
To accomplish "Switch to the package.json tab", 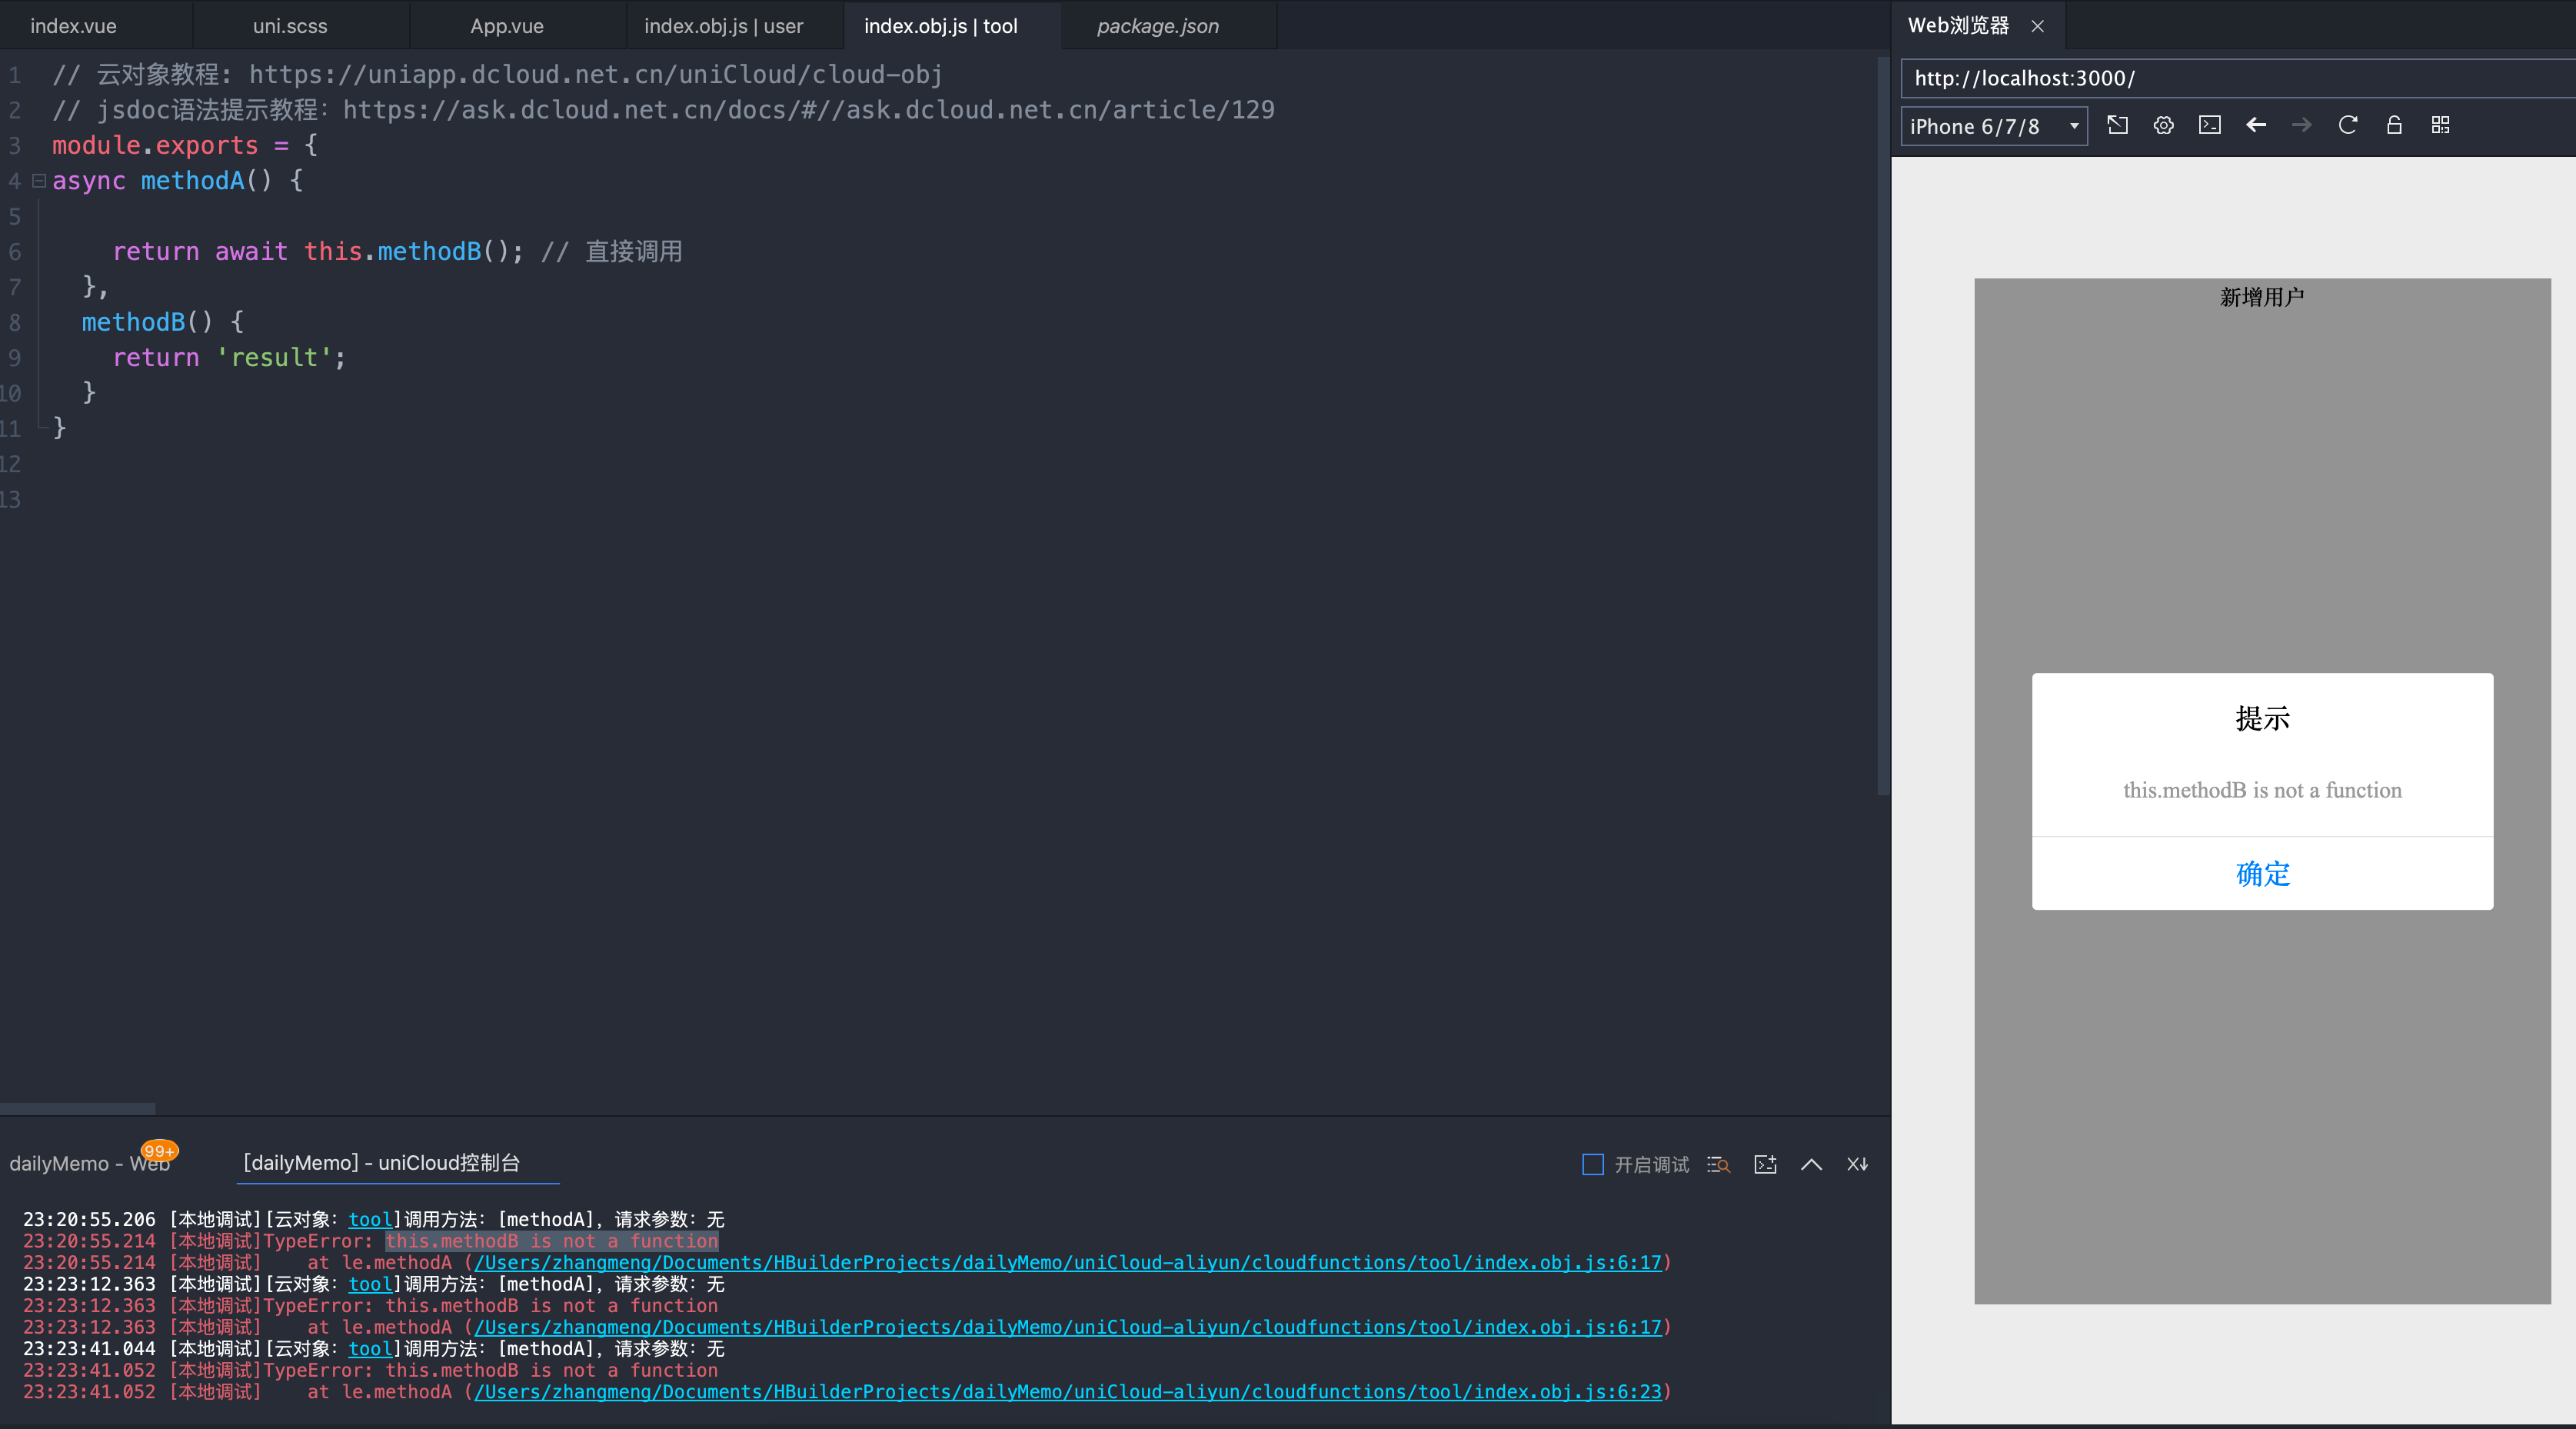I will tap(1157, 26).
